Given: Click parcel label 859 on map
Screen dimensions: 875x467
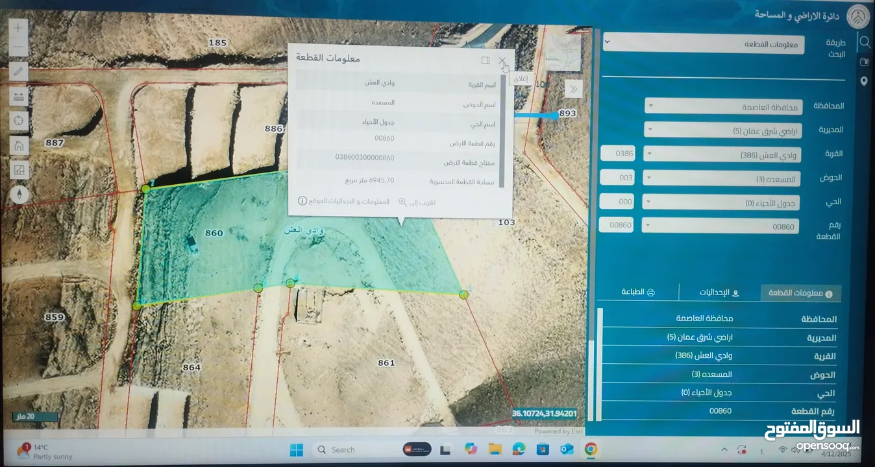Looking at the screenshot, I should (55, 317).
